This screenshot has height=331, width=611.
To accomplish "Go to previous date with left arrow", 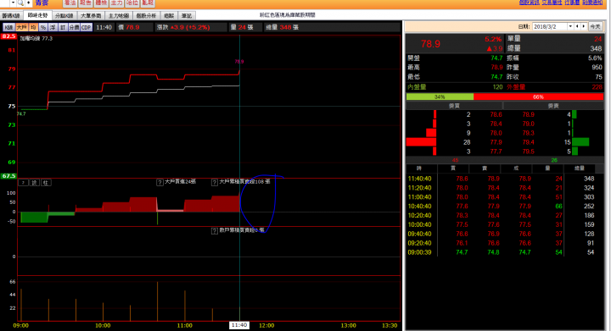I will click(x=577, y=26).
